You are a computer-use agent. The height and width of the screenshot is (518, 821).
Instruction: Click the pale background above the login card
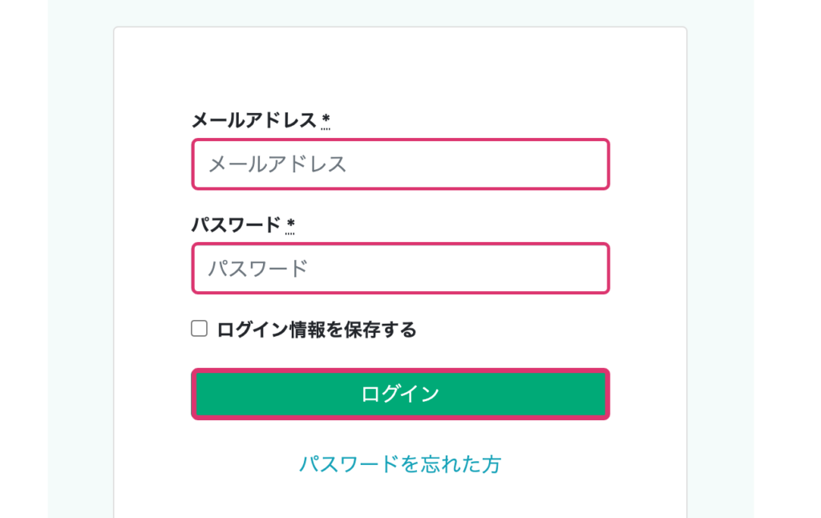click(x=400, y=12)
